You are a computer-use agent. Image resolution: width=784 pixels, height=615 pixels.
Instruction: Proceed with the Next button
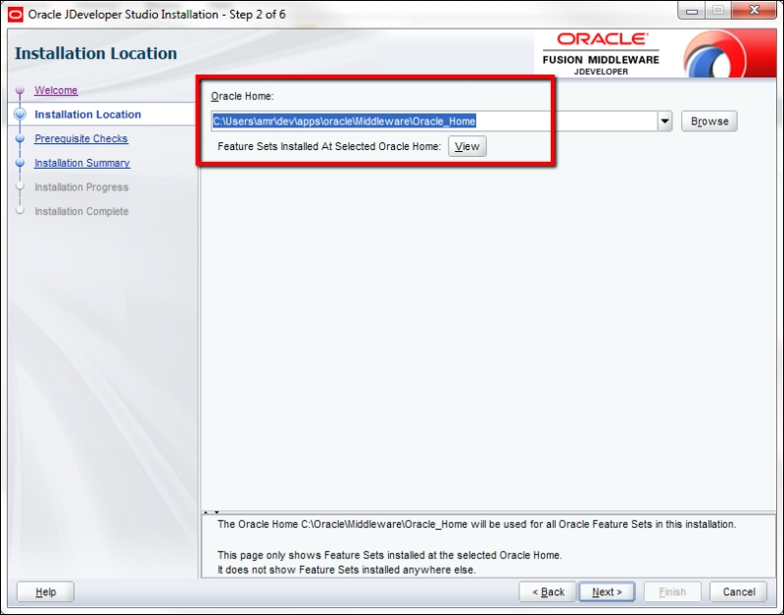[607, 592]
